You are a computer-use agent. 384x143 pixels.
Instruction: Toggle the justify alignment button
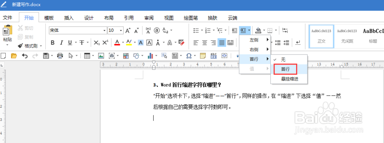pos(222,43)
